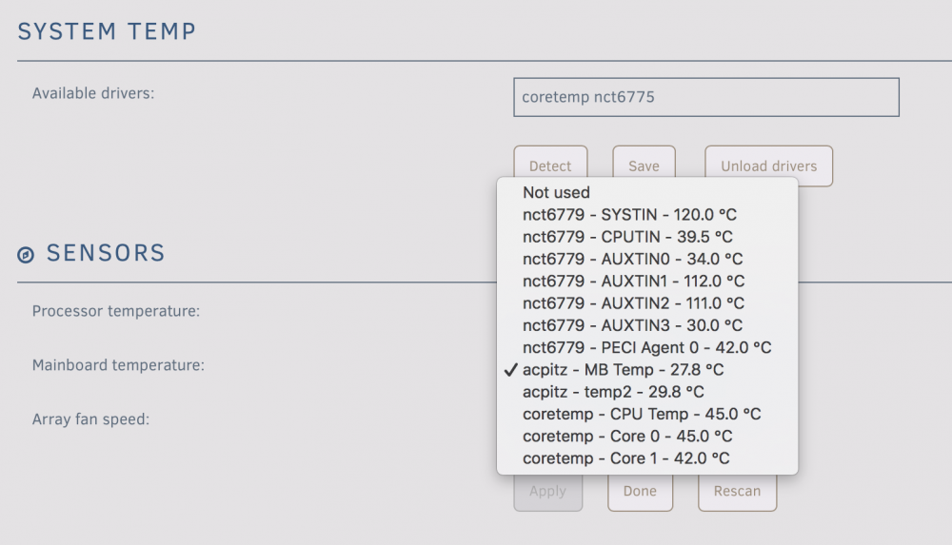Choose nct6779 AUXTIN2 111.0 °C entry
This screenshot has width=952, height=545.
[x=647, y=302]
